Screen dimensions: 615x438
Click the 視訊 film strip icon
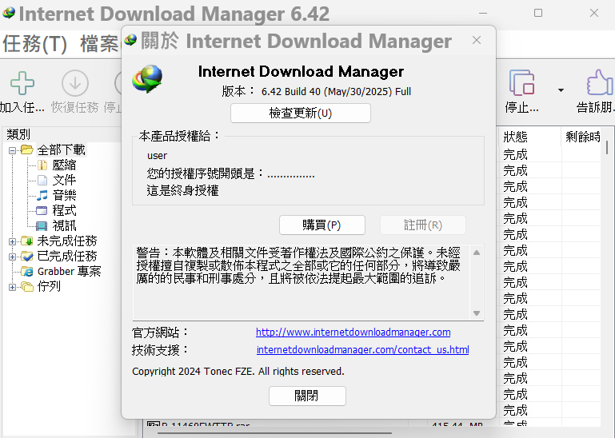coord(42,226)
